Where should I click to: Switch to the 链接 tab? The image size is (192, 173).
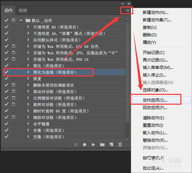[x=23, y=11]
